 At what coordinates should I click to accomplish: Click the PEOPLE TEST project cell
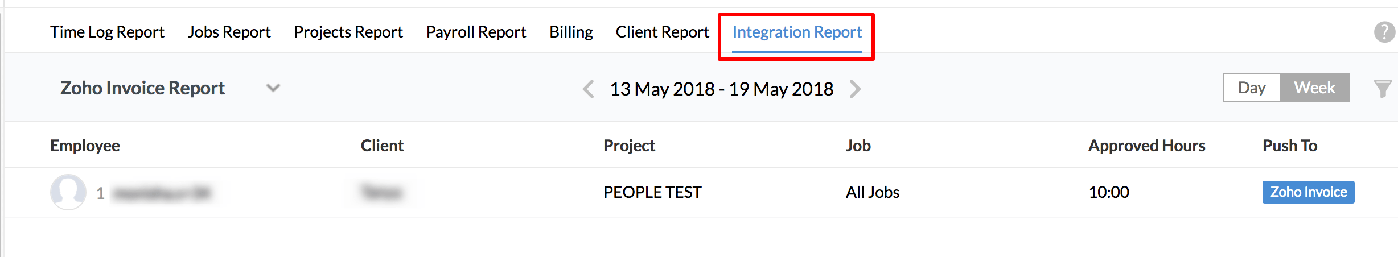pos(652,192)
